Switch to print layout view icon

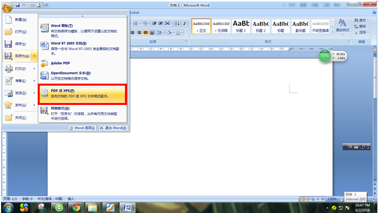coord(303,199)
